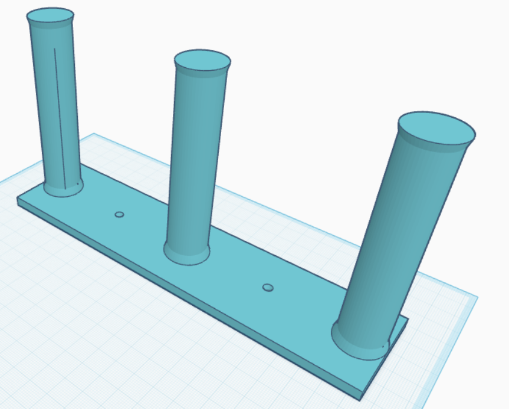
Task: Click the small hole between middle and right posts
Action: (x=268, y=288)
